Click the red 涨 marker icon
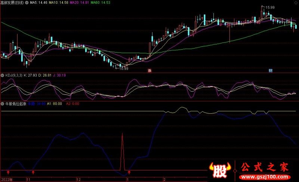The width and height of the screenshot is (299, 182). [x=149, y=70]
